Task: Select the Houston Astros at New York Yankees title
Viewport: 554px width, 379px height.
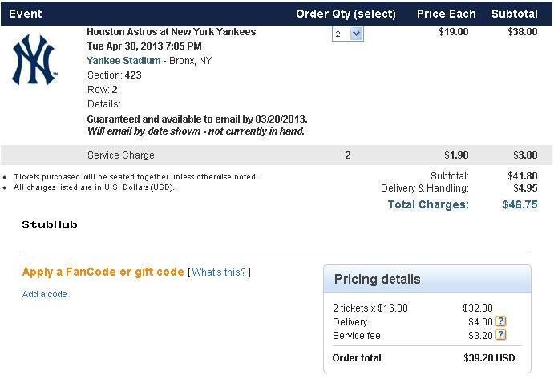Action: coord(172,32)
